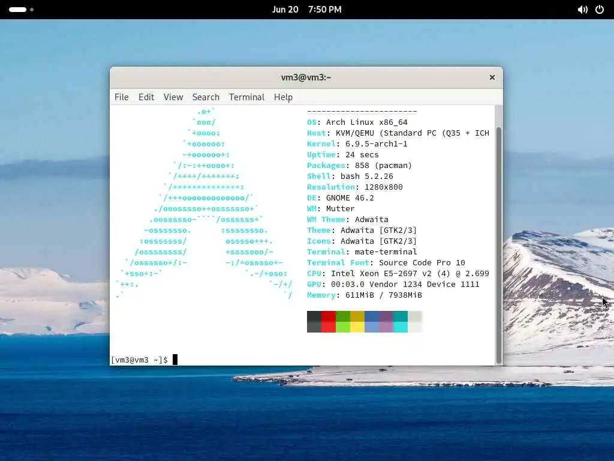This screenshot has width=614, height=461.
Task: Click the yellow color block
Action: click(x=357, y=322)
